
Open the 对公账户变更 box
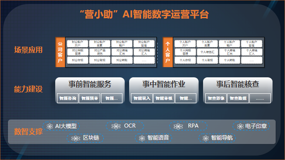100,44
